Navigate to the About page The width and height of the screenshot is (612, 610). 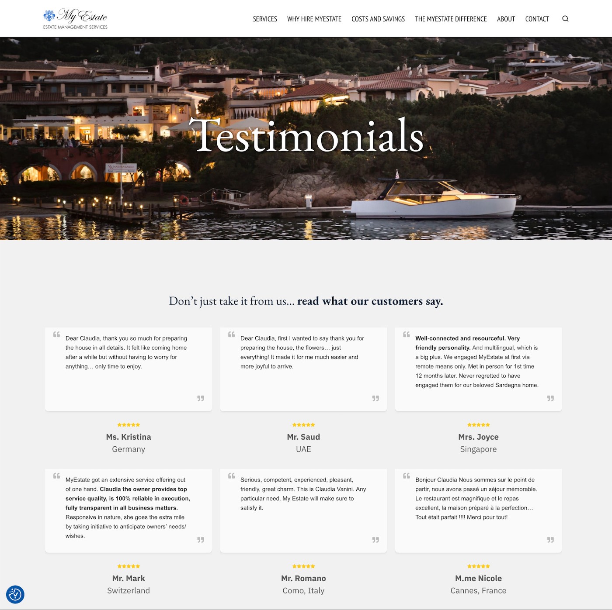506,19
